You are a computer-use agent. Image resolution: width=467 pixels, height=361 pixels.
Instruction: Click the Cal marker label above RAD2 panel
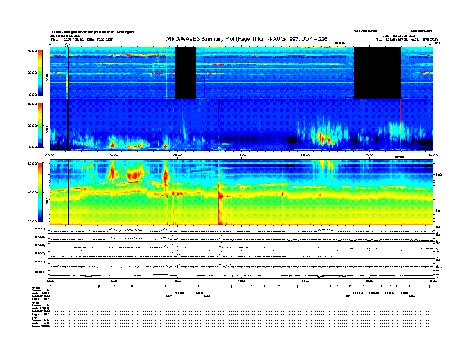pos(68,45)
